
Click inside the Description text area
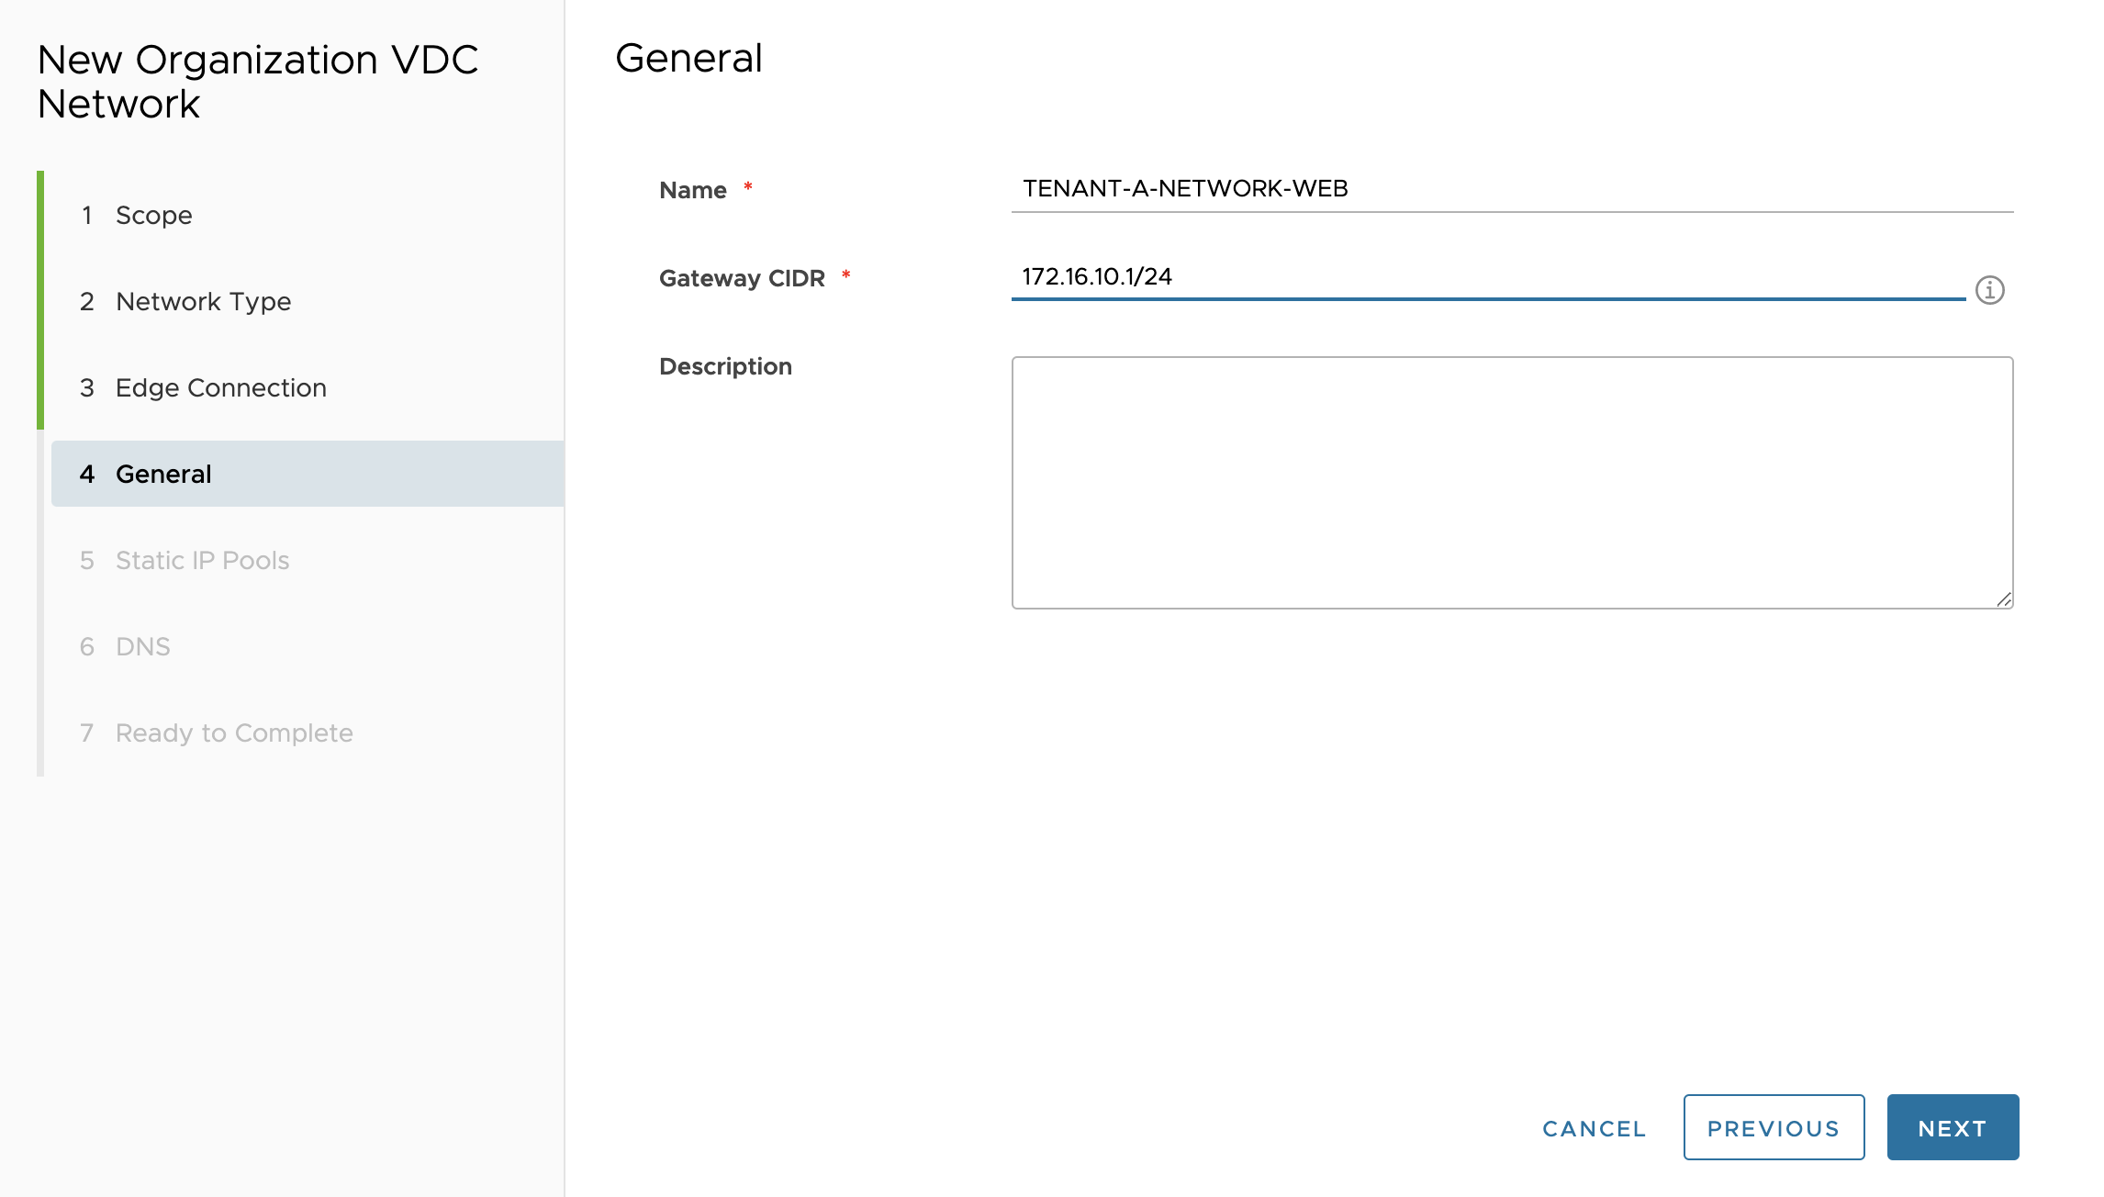pos(1511,482)
